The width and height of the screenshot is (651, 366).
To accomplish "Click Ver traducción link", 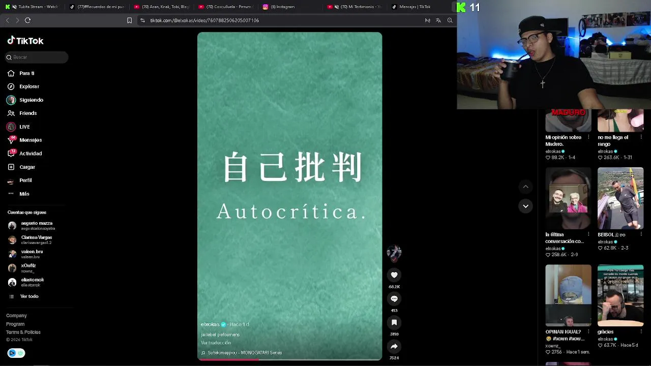I will pyautogui.click(x=216, y=343).
